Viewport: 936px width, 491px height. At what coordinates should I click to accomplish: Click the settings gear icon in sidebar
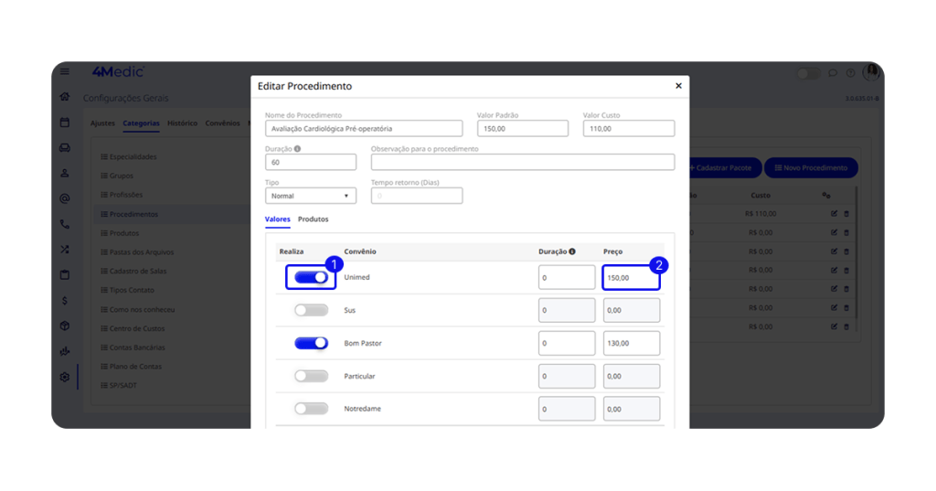[65, 377]
